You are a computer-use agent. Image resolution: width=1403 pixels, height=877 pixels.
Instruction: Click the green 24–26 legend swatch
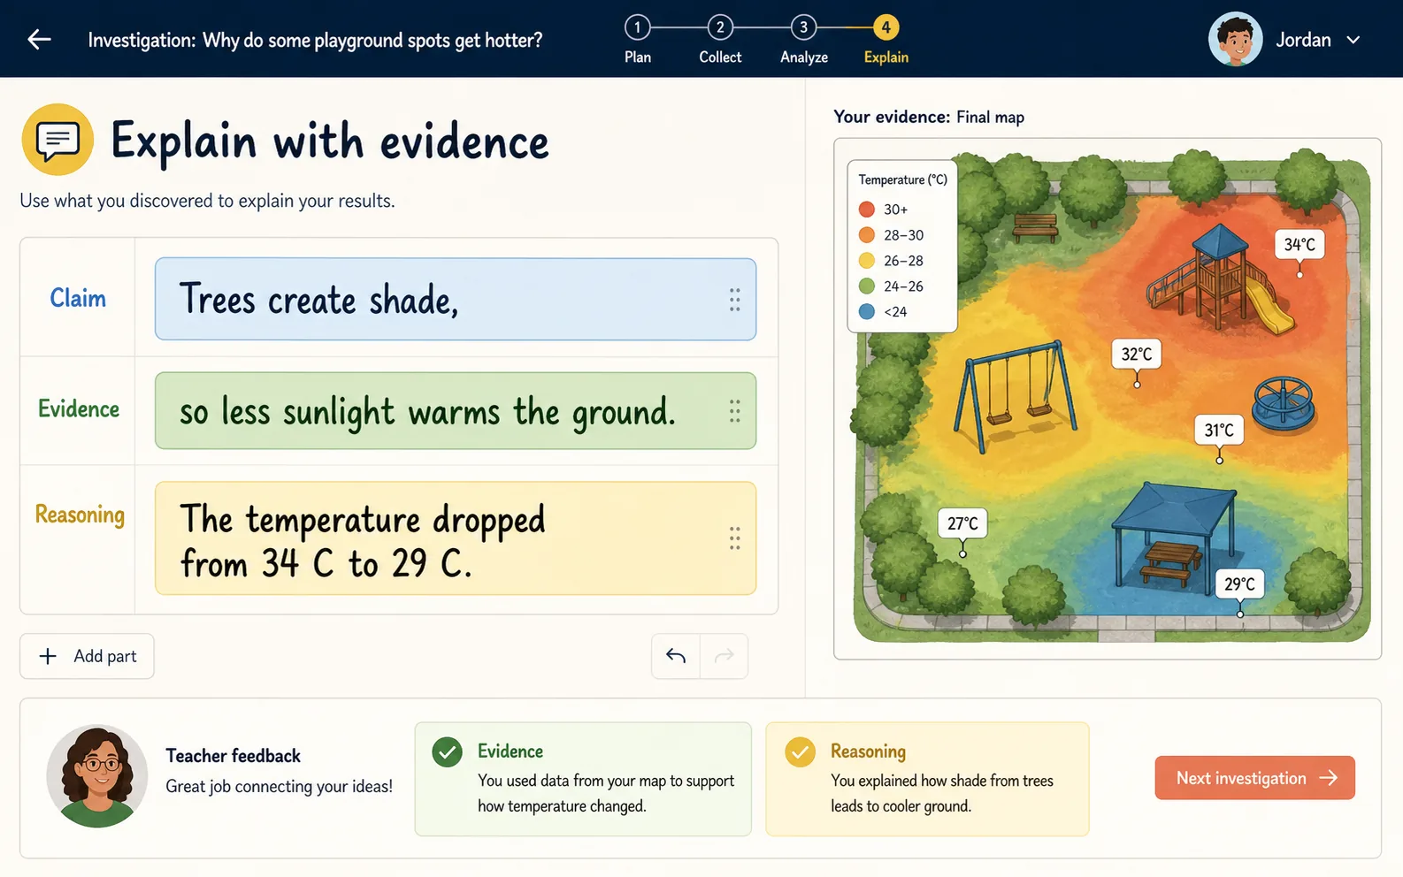point(867,286)
